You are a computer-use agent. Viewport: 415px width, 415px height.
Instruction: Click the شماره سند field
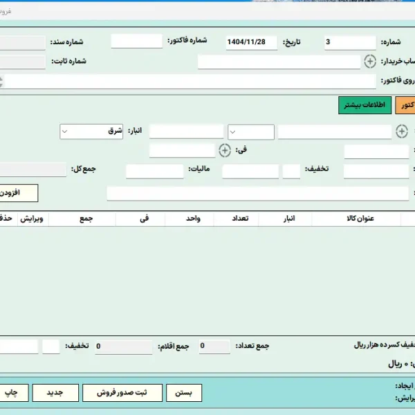pyautogui.click(x=23, y=43)
